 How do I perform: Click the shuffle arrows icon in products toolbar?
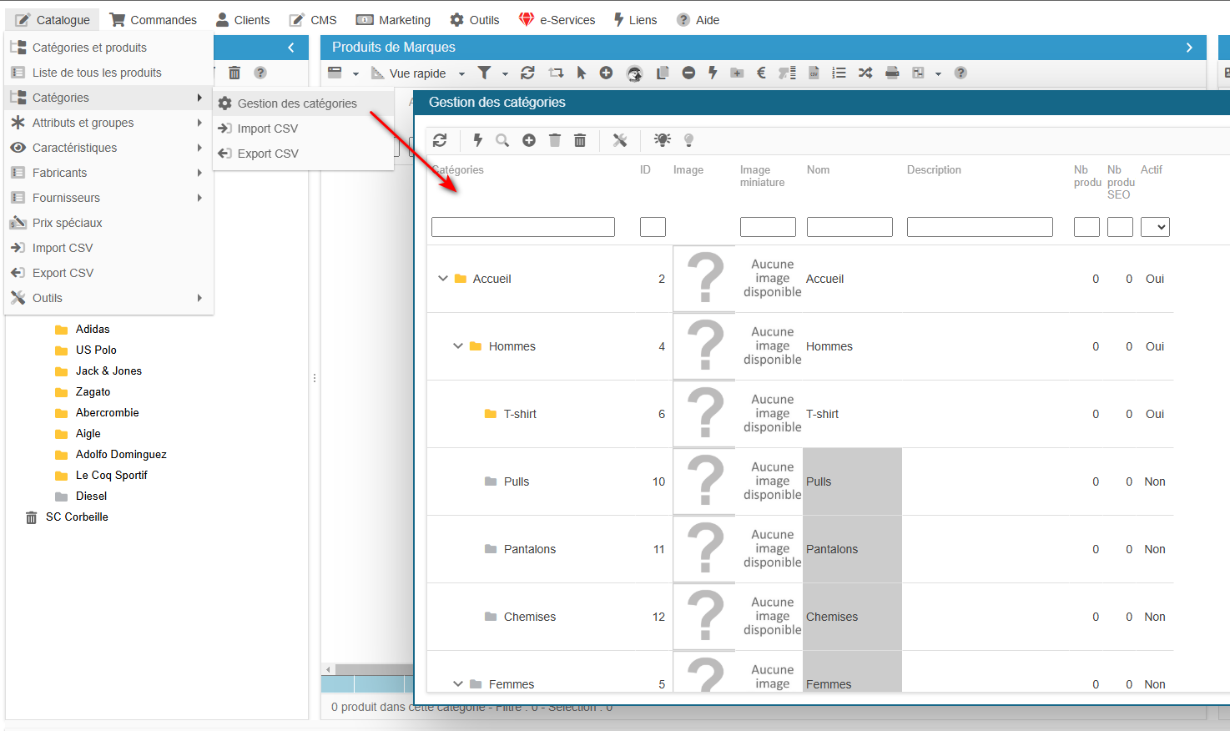coord(865,73)
